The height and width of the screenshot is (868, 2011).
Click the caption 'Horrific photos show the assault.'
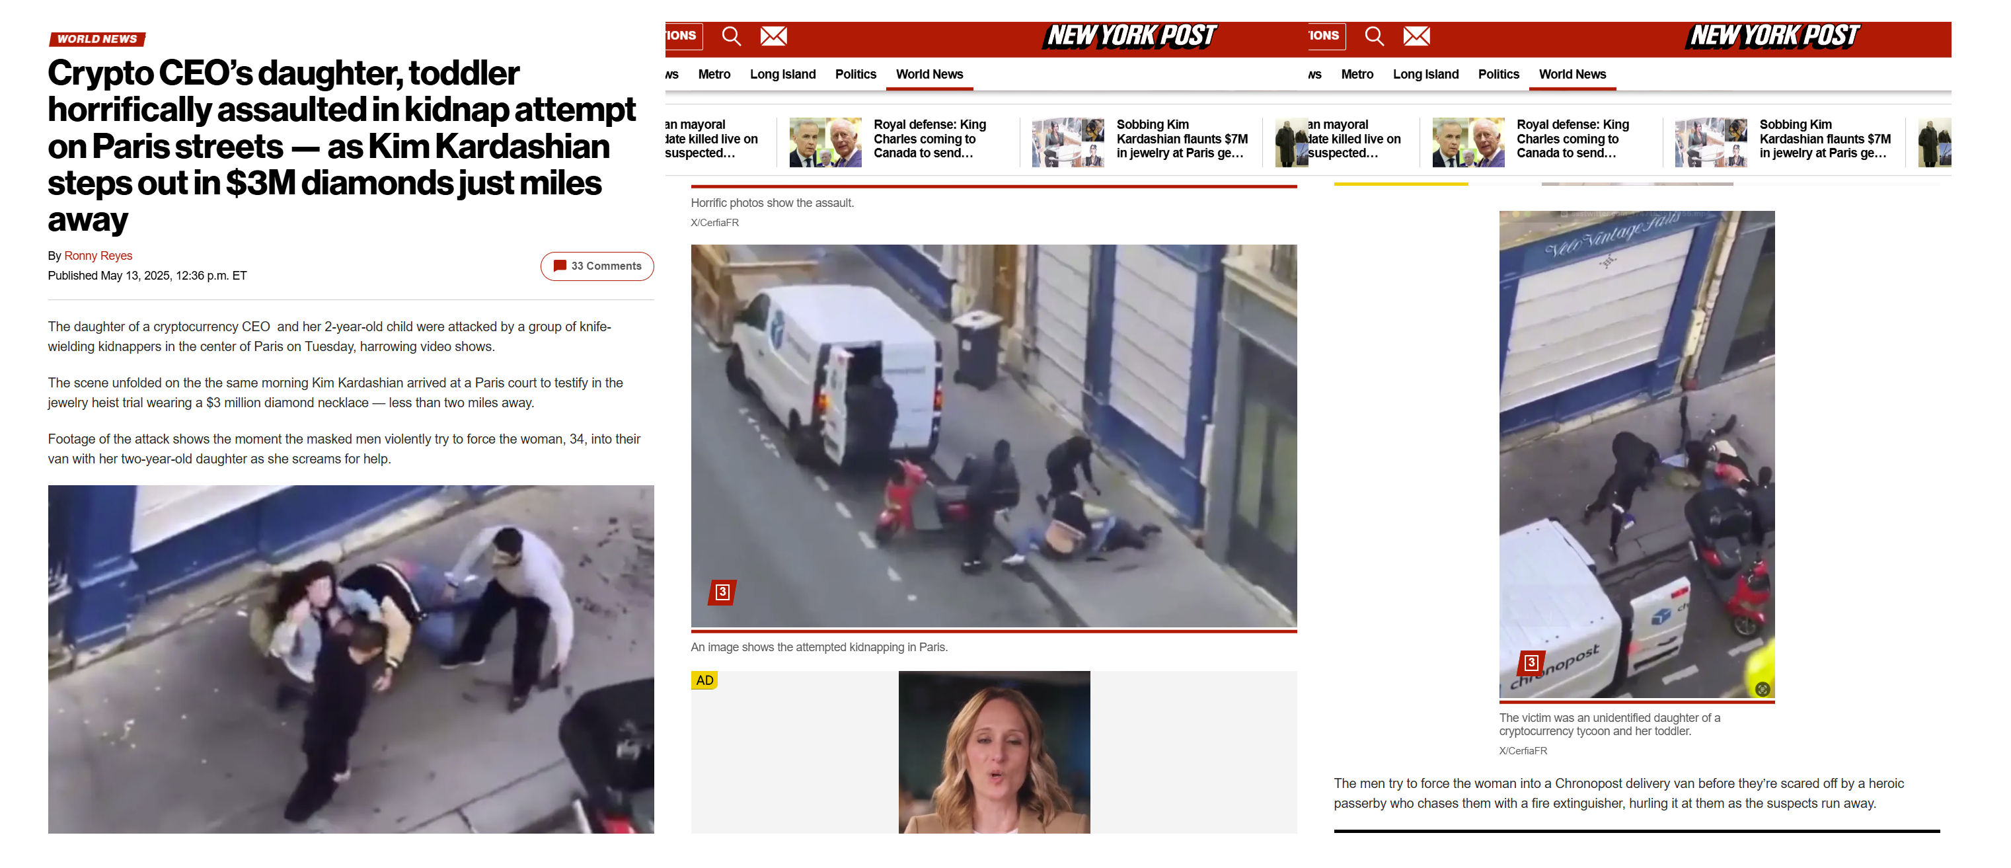point(773,202)
